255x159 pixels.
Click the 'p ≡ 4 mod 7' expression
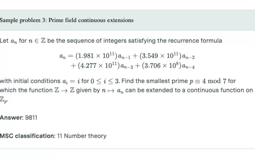[208, 81]
